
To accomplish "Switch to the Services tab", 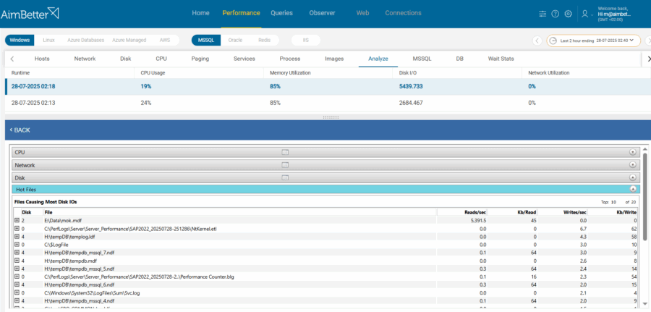I will 244,59.
